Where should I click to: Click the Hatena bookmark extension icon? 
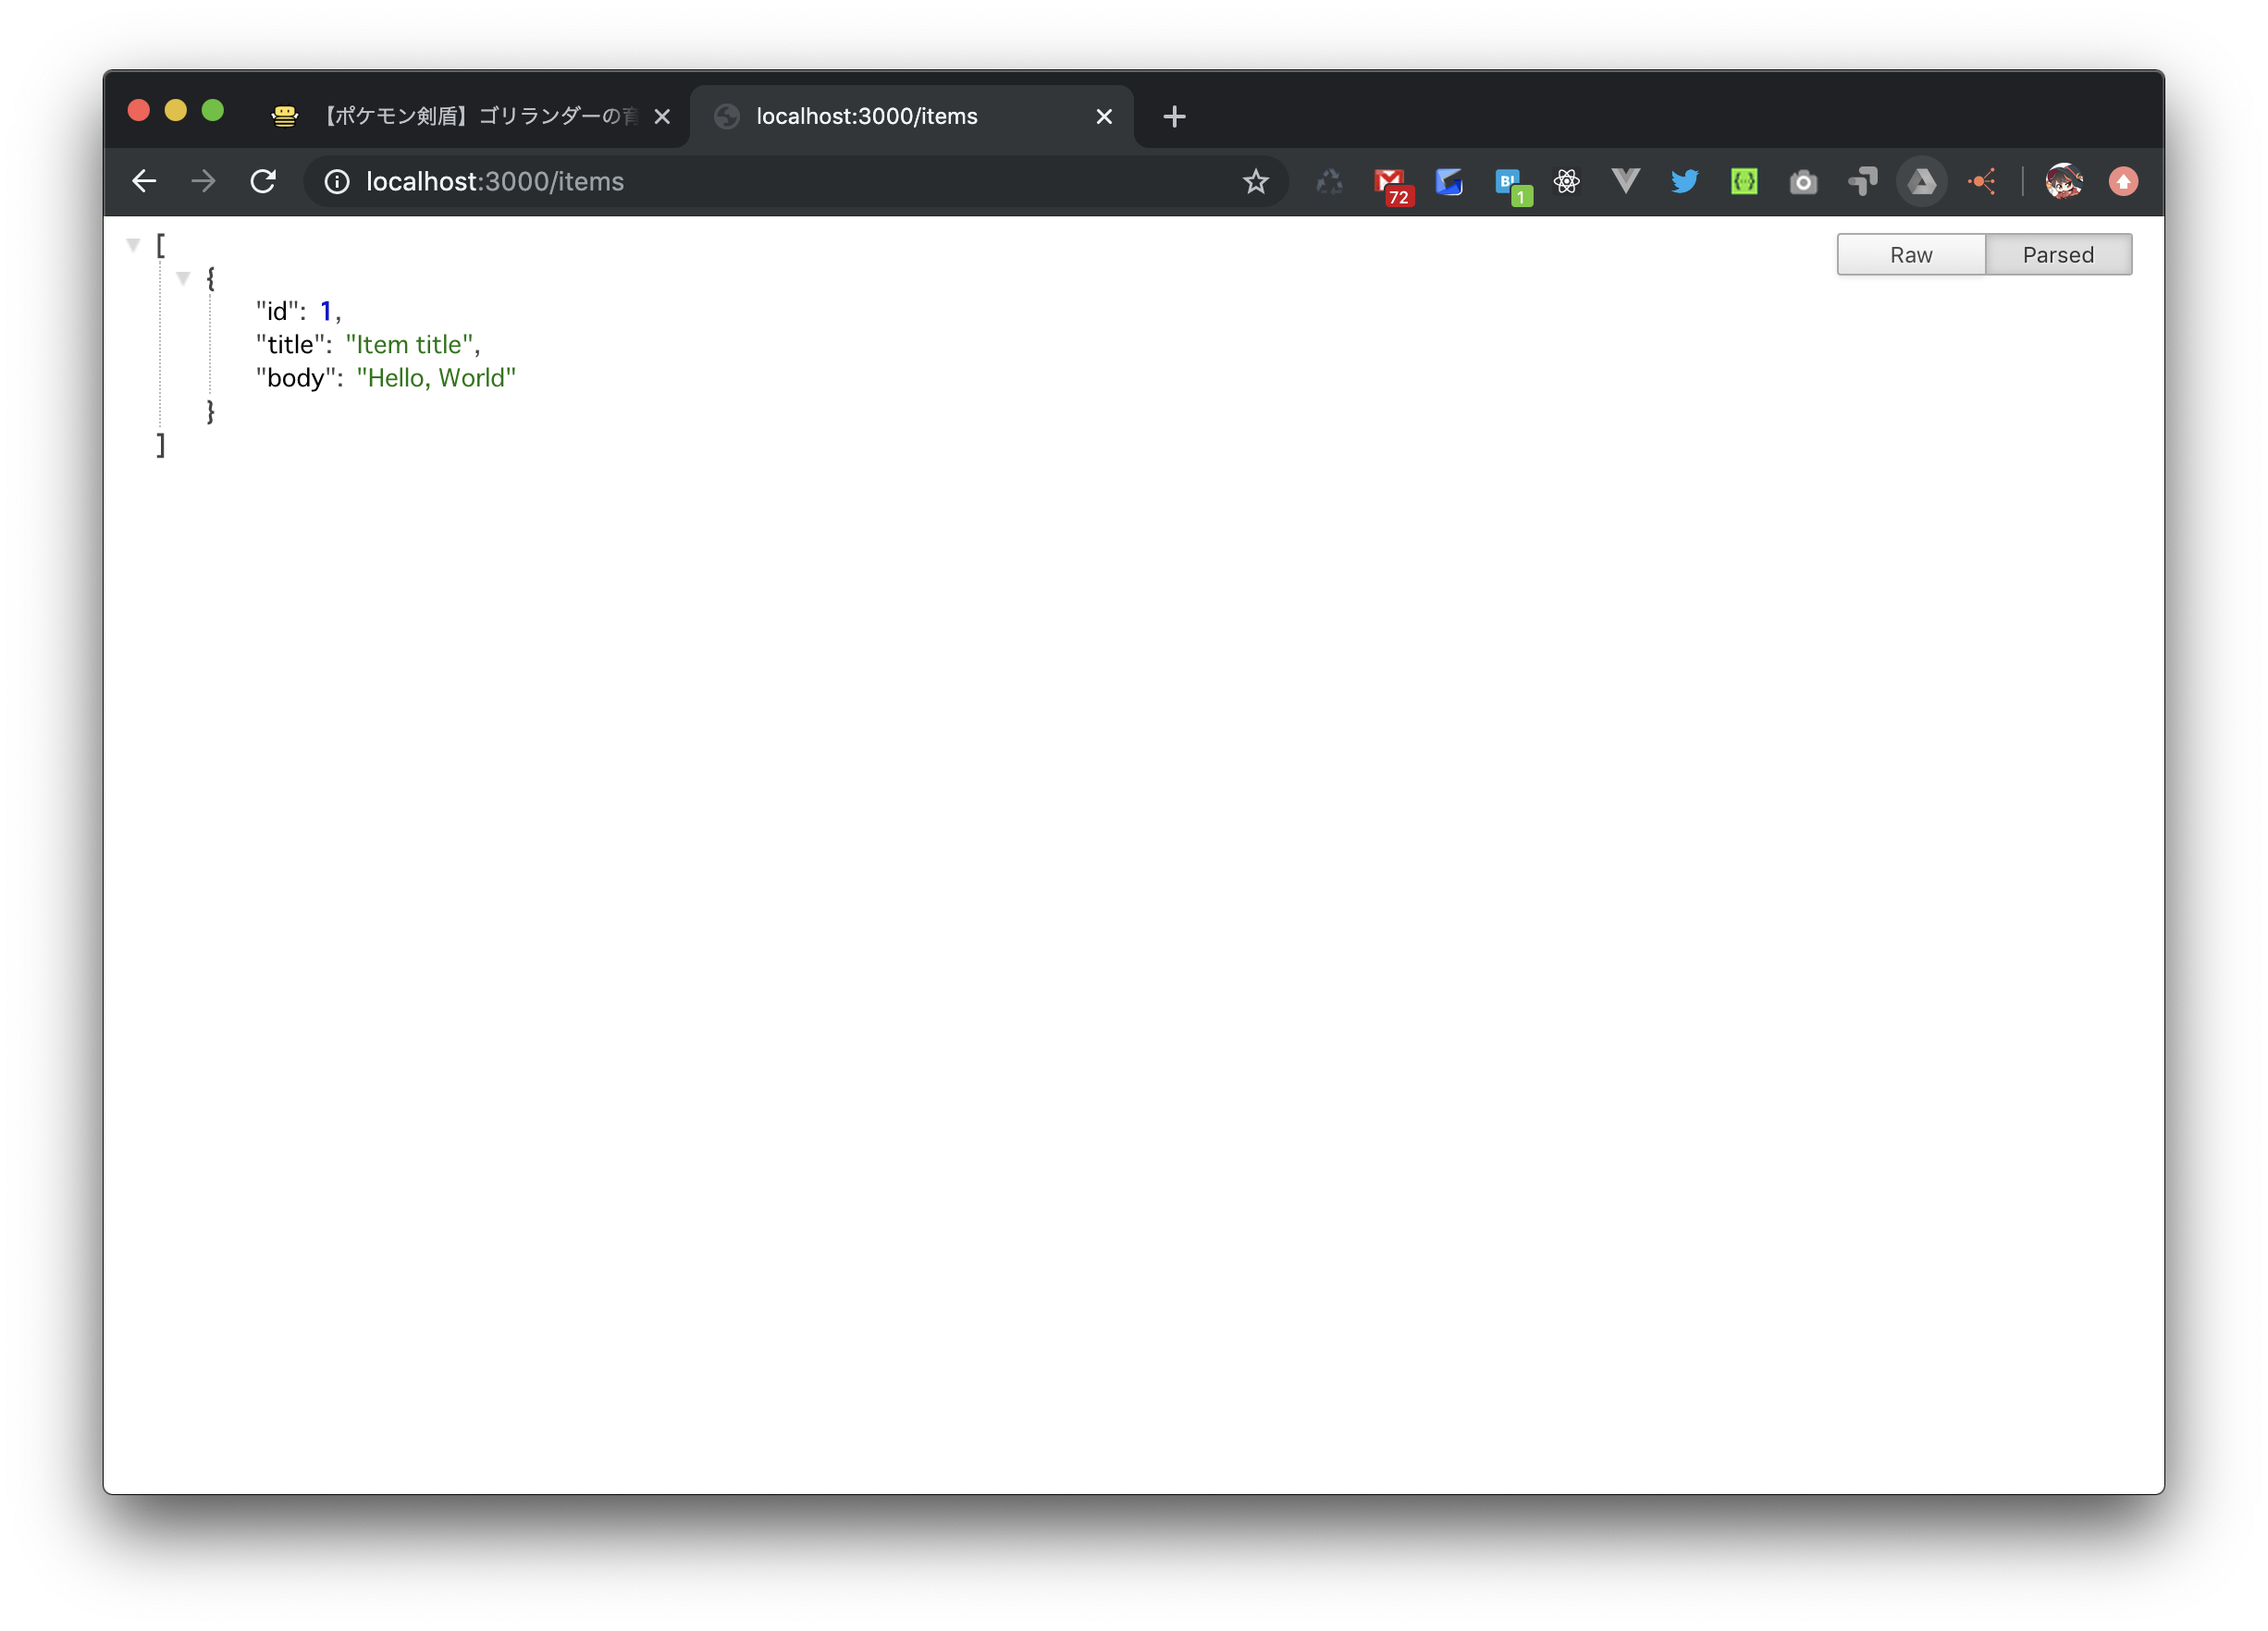(1508, 182)
